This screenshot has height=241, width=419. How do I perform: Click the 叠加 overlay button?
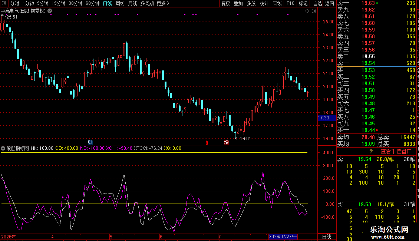coord(238,3)
